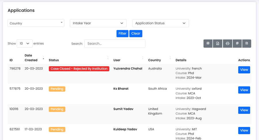Change the entries-per-page selector showing 10
The width and height of the screenshot is (259, 140).
(x=24, y=43)
